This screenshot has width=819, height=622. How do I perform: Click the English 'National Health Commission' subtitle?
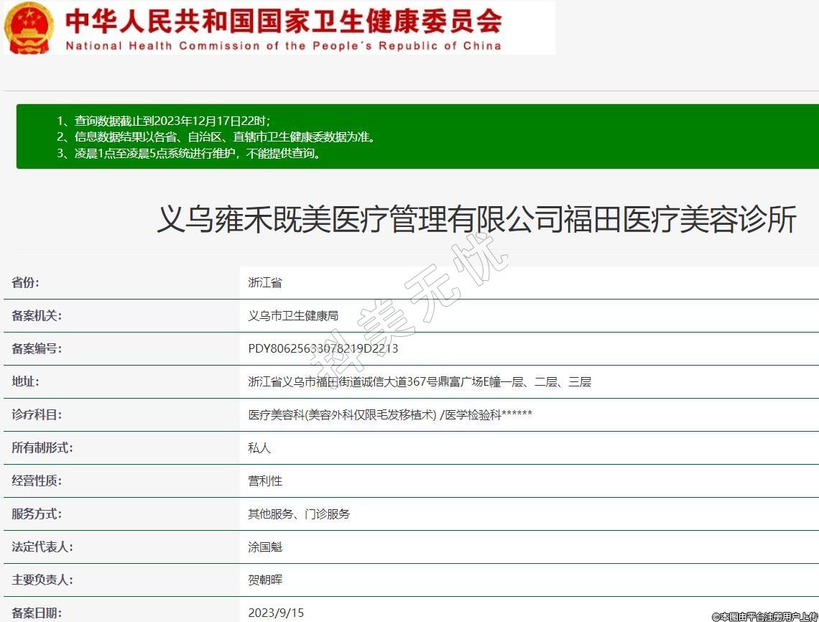click(283, 46)
